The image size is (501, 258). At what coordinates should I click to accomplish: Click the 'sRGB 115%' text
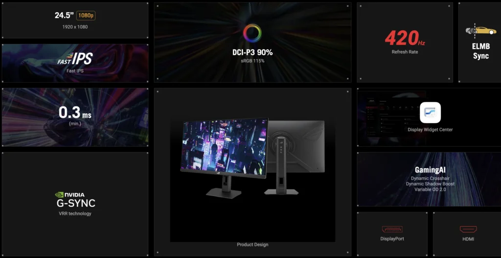pos(252,61)
